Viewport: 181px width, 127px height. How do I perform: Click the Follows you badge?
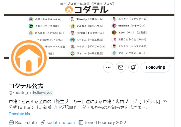pyautogui.click(x=43, y=93)
